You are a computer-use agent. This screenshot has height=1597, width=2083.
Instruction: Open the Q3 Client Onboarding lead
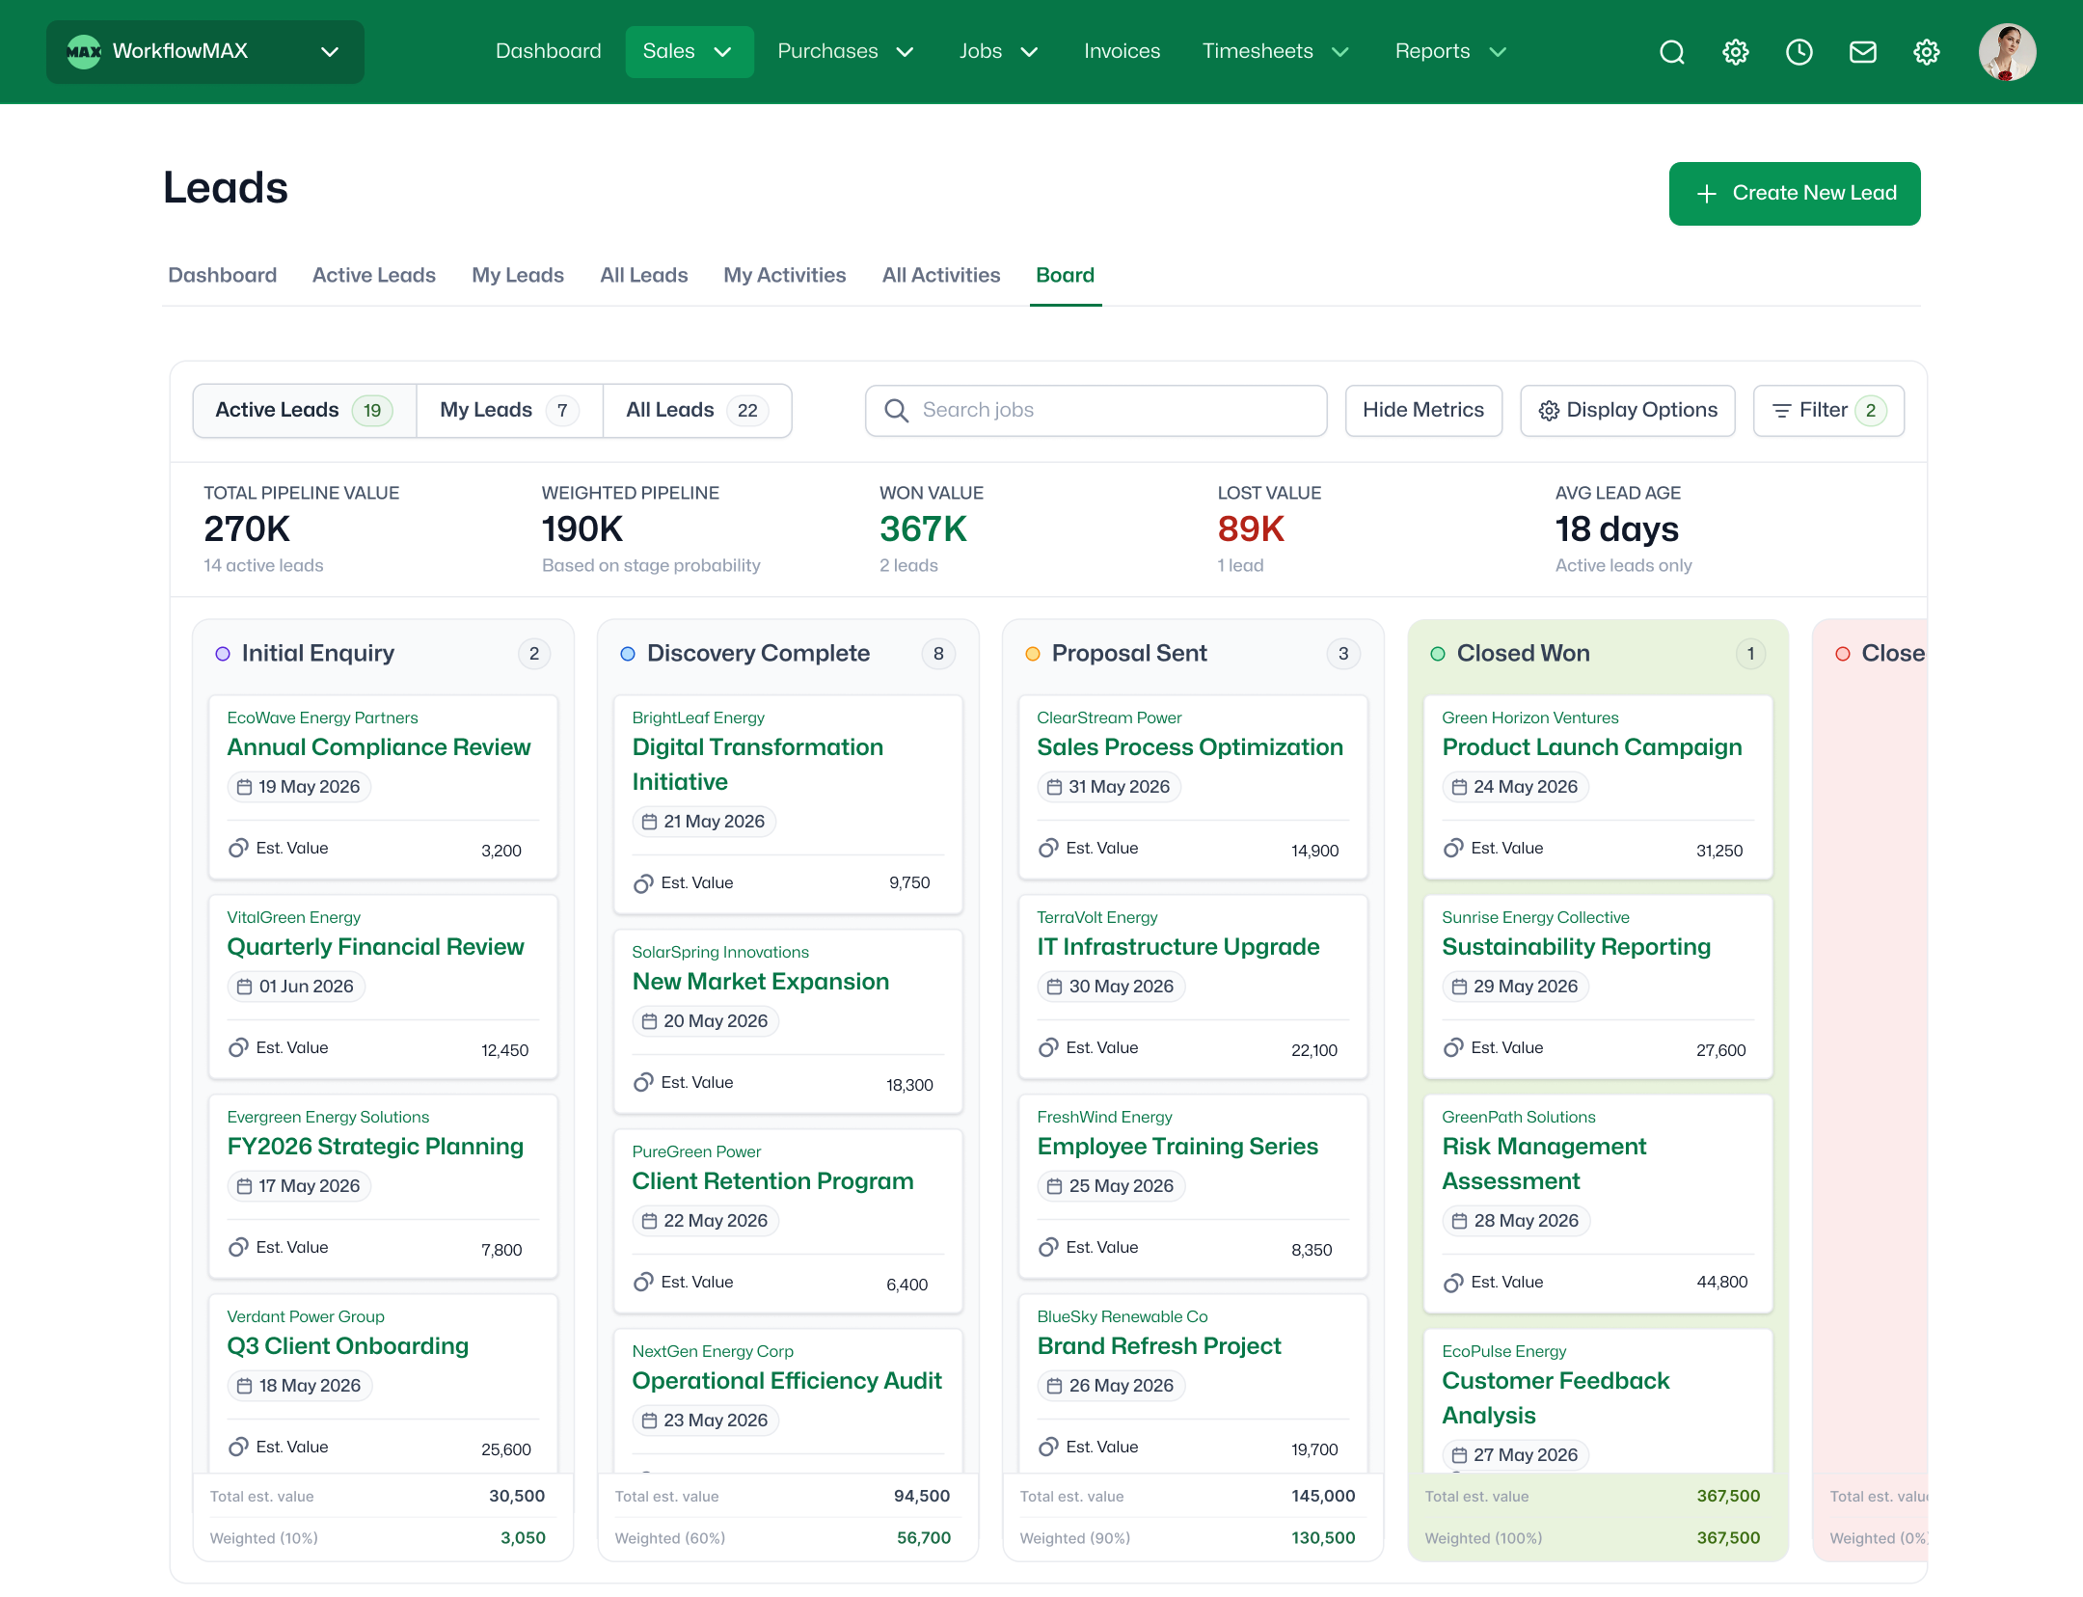pos(348,1346)
